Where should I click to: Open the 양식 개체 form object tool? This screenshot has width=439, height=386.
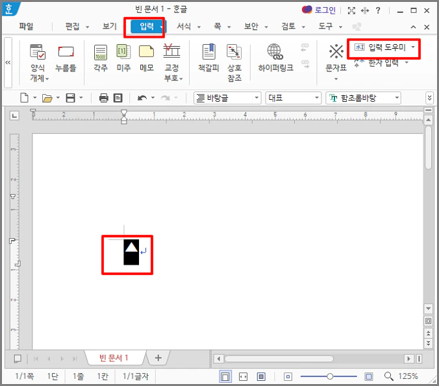coord(38,63)
